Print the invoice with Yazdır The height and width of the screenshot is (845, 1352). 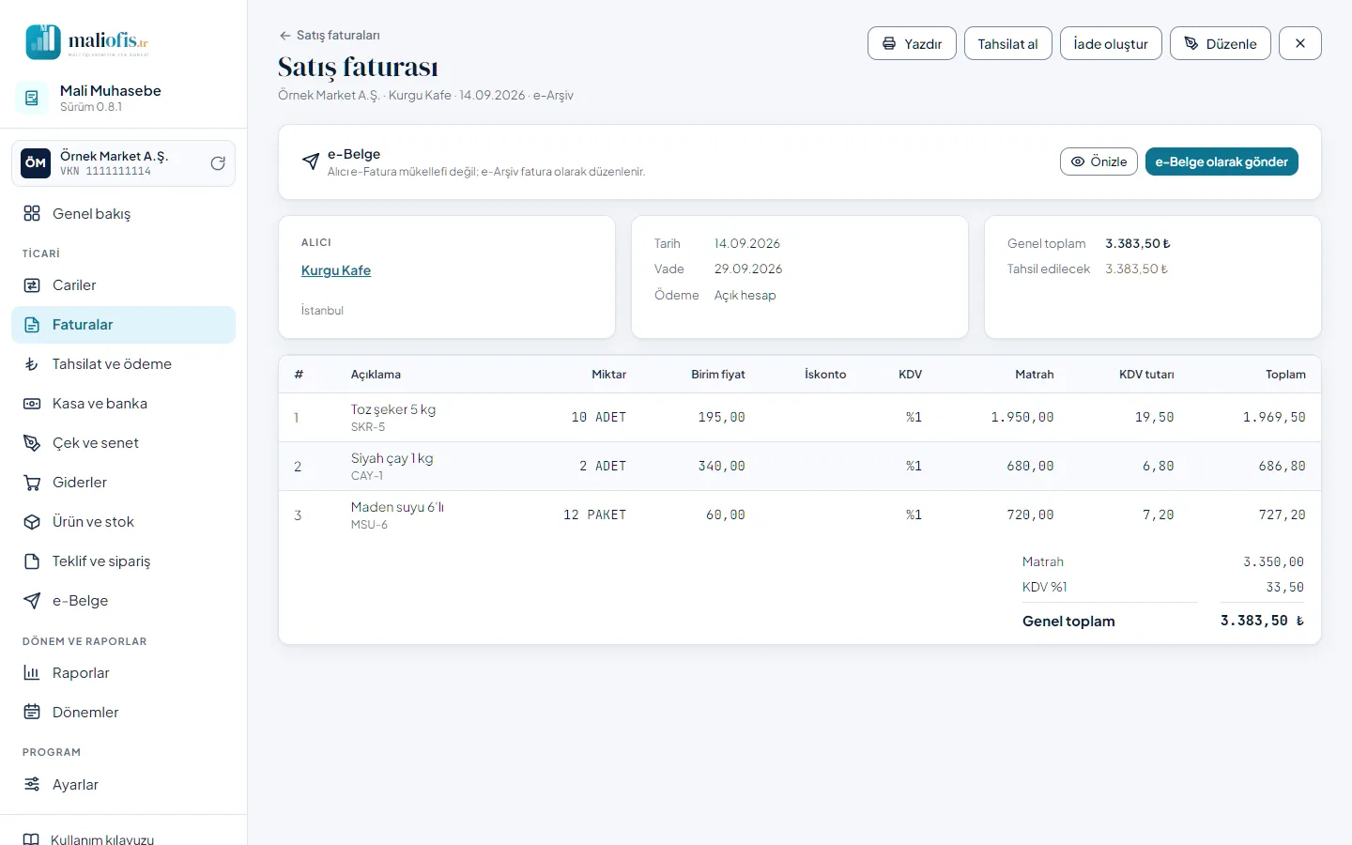[x=912, y=43]
